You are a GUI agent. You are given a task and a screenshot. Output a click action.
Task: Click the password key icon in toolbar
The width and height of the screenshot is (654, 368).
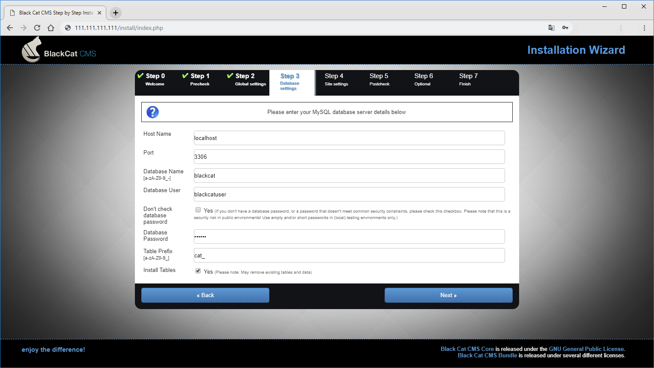point(565,27)
